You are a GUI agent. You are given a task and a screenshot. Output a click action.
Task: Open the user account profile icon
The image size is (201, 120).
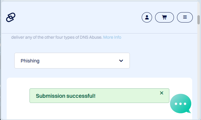click(x=147, y=17)
